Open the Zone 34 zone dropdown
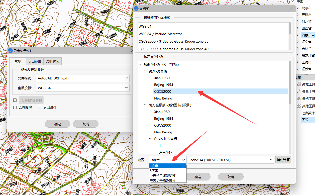 tap(231, 160)
